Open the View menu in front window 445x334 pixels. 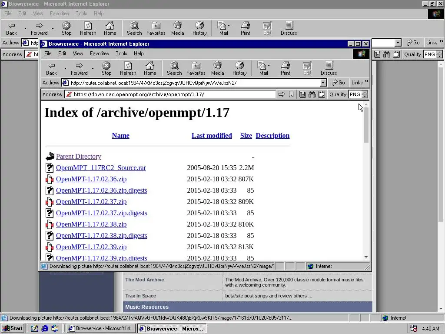click(x=78, y=53)
